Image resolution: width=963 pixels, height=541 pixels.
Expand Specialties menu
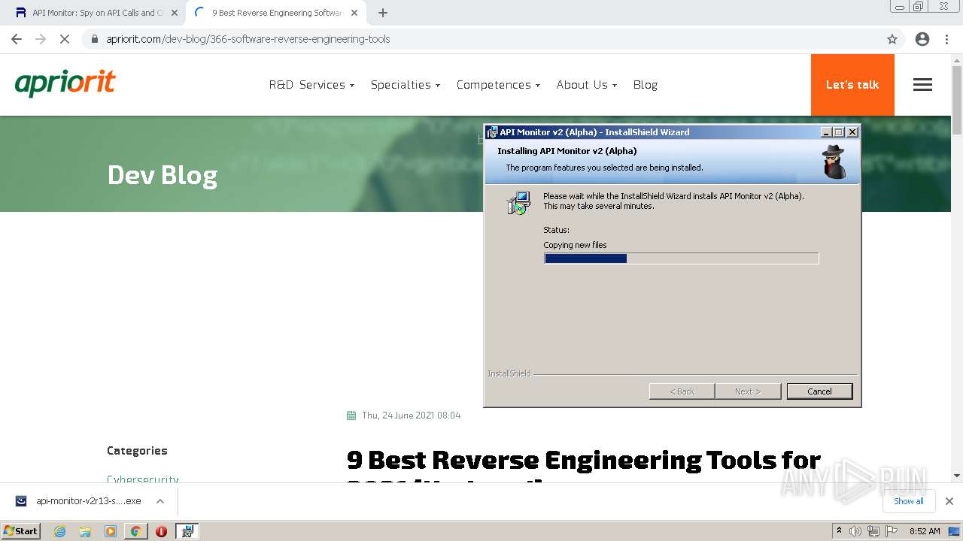[405, 85]
